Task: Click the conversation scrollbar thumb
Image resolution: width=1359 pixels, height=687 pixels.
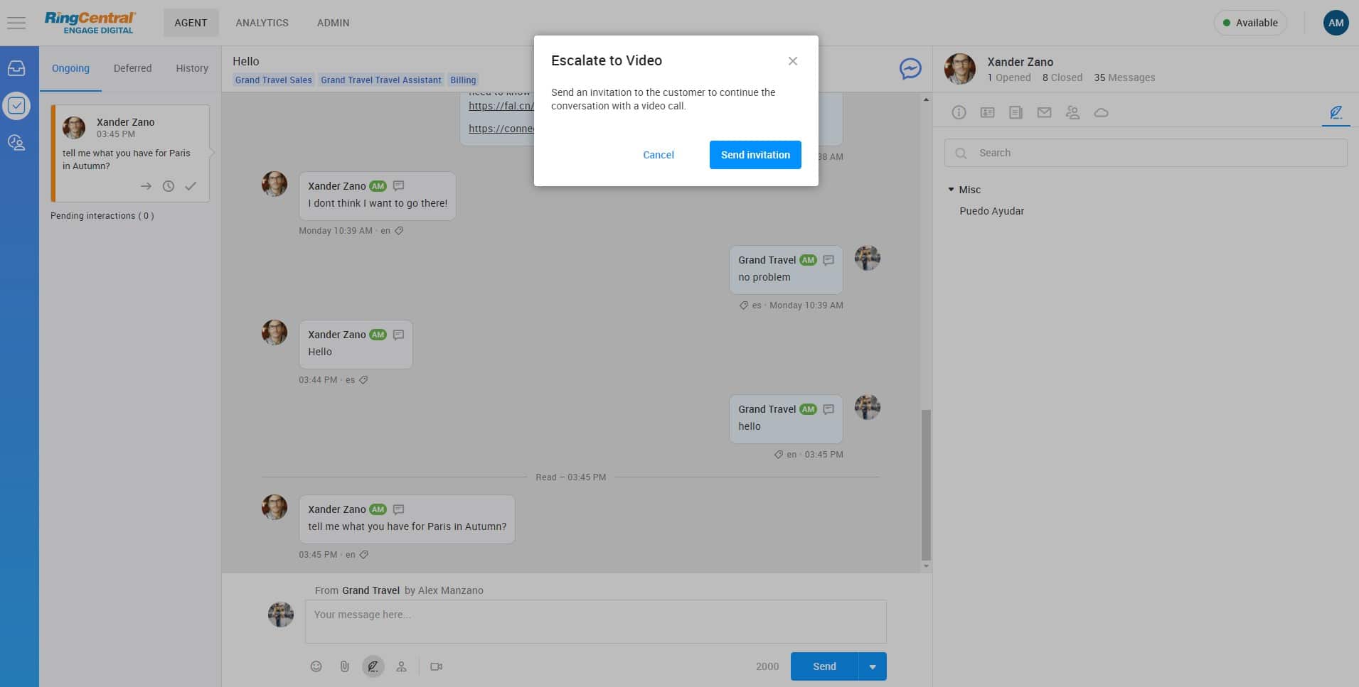Action: [926, 483]
